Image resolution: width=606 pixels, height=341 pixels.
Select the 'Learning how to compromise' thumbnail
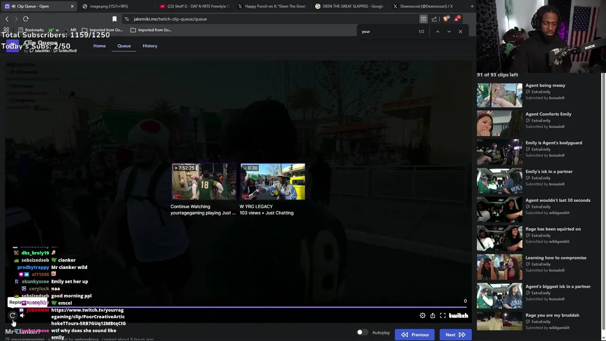[499, 267]
